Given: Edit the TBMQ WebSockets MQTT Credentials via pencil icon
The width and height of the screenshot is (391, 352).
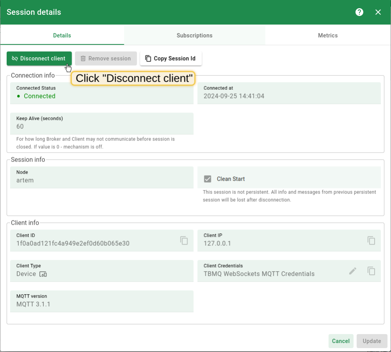Looking at the screenshot, I should coord(353,271).
